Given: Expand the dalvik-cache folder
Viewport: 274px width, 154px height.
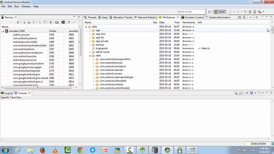Looking at the screenshot, I should coord(90,52).
